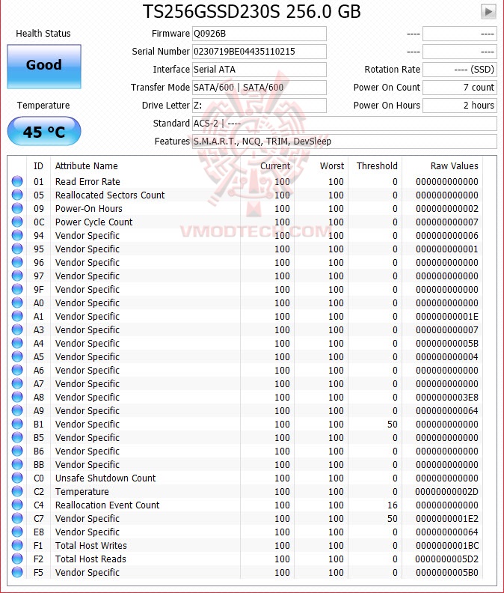Click raw value 0000000001E2
This screenshot has width=504, height=593.
point(447,518)
